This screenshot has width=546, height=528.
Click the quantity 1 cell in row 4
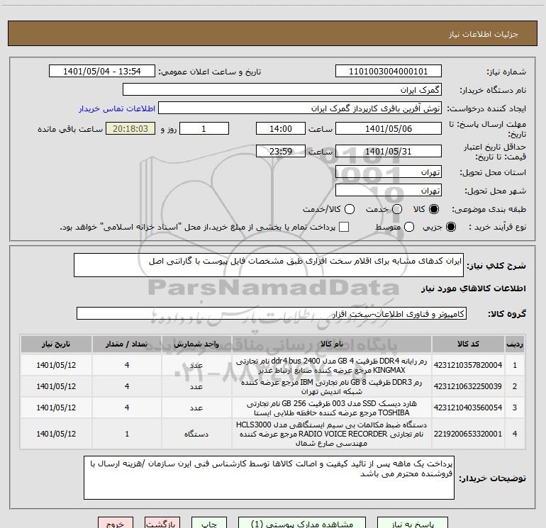(x=127, y=434)
